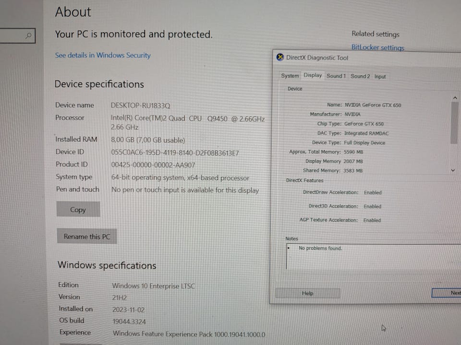Click the Device list scroll down arrow

[x=453, y=171]
